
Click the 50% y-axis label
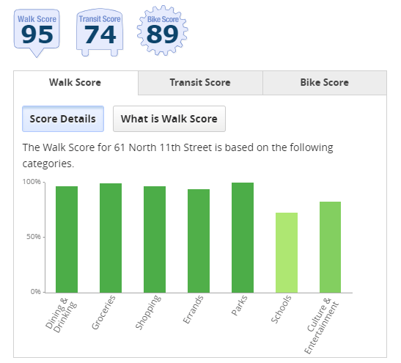[34, 237]
